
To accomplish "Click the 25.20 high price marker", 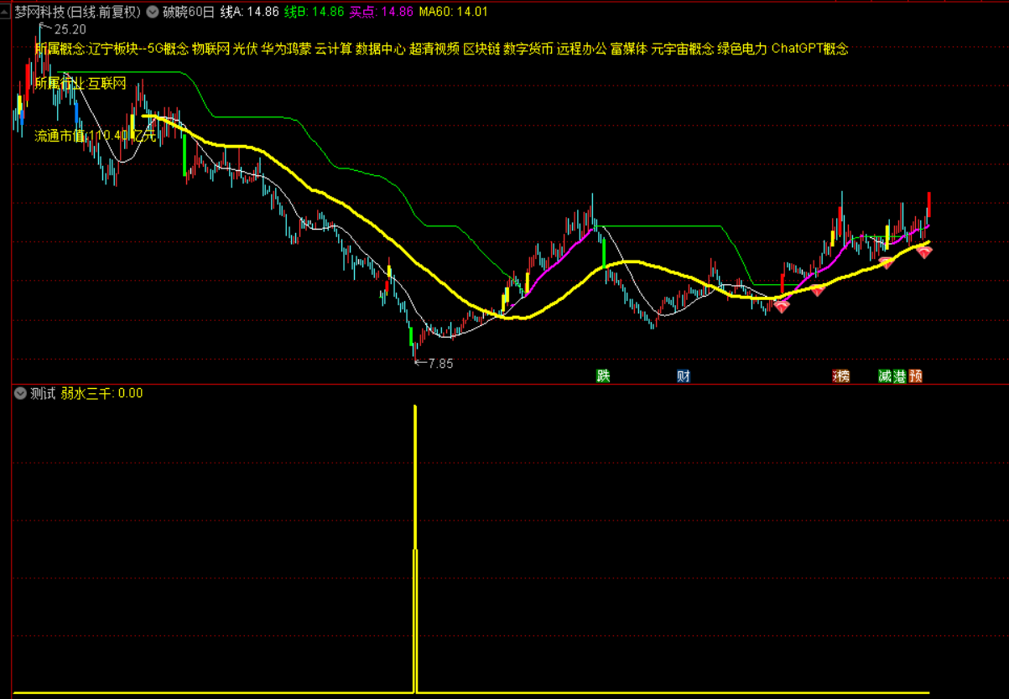I will (69, 28).
